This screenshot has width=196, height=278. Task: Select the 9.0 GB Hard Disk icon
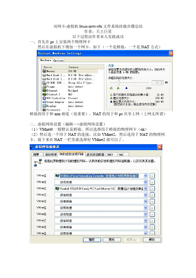point(44,75)
